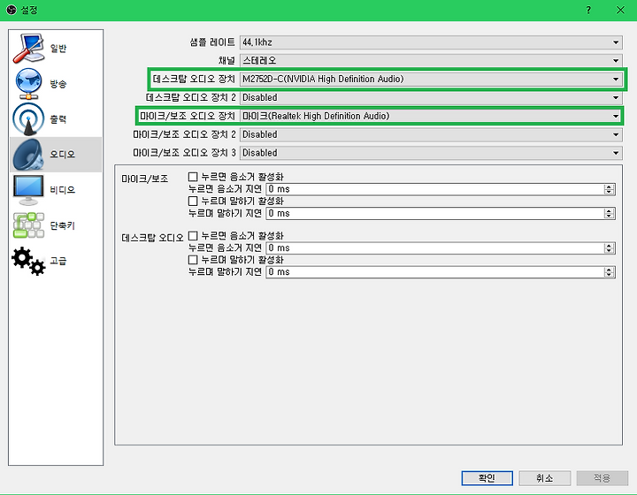Click the 비디오 sidebar label
Image resolution: width=637 pixels, height=495 pixels.
[63, 190]
